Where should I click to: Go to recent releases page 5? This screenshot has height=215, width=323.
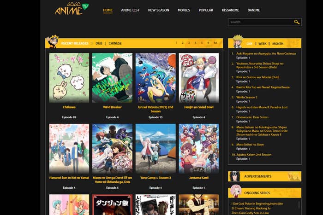point(202,43)
